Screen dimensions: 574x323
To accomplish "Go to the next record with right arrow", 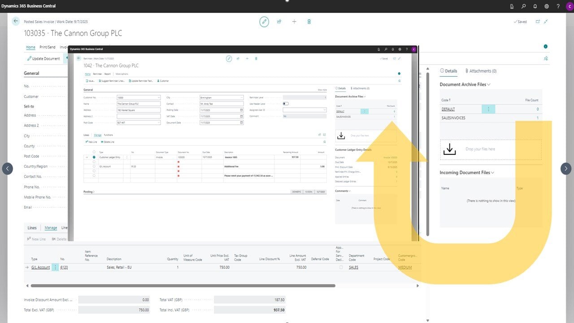I will (566, 169).
